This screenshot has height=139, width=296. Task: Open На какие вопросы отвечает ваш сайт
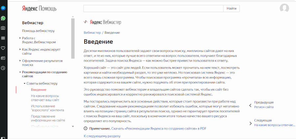click(x=45, y=98)
